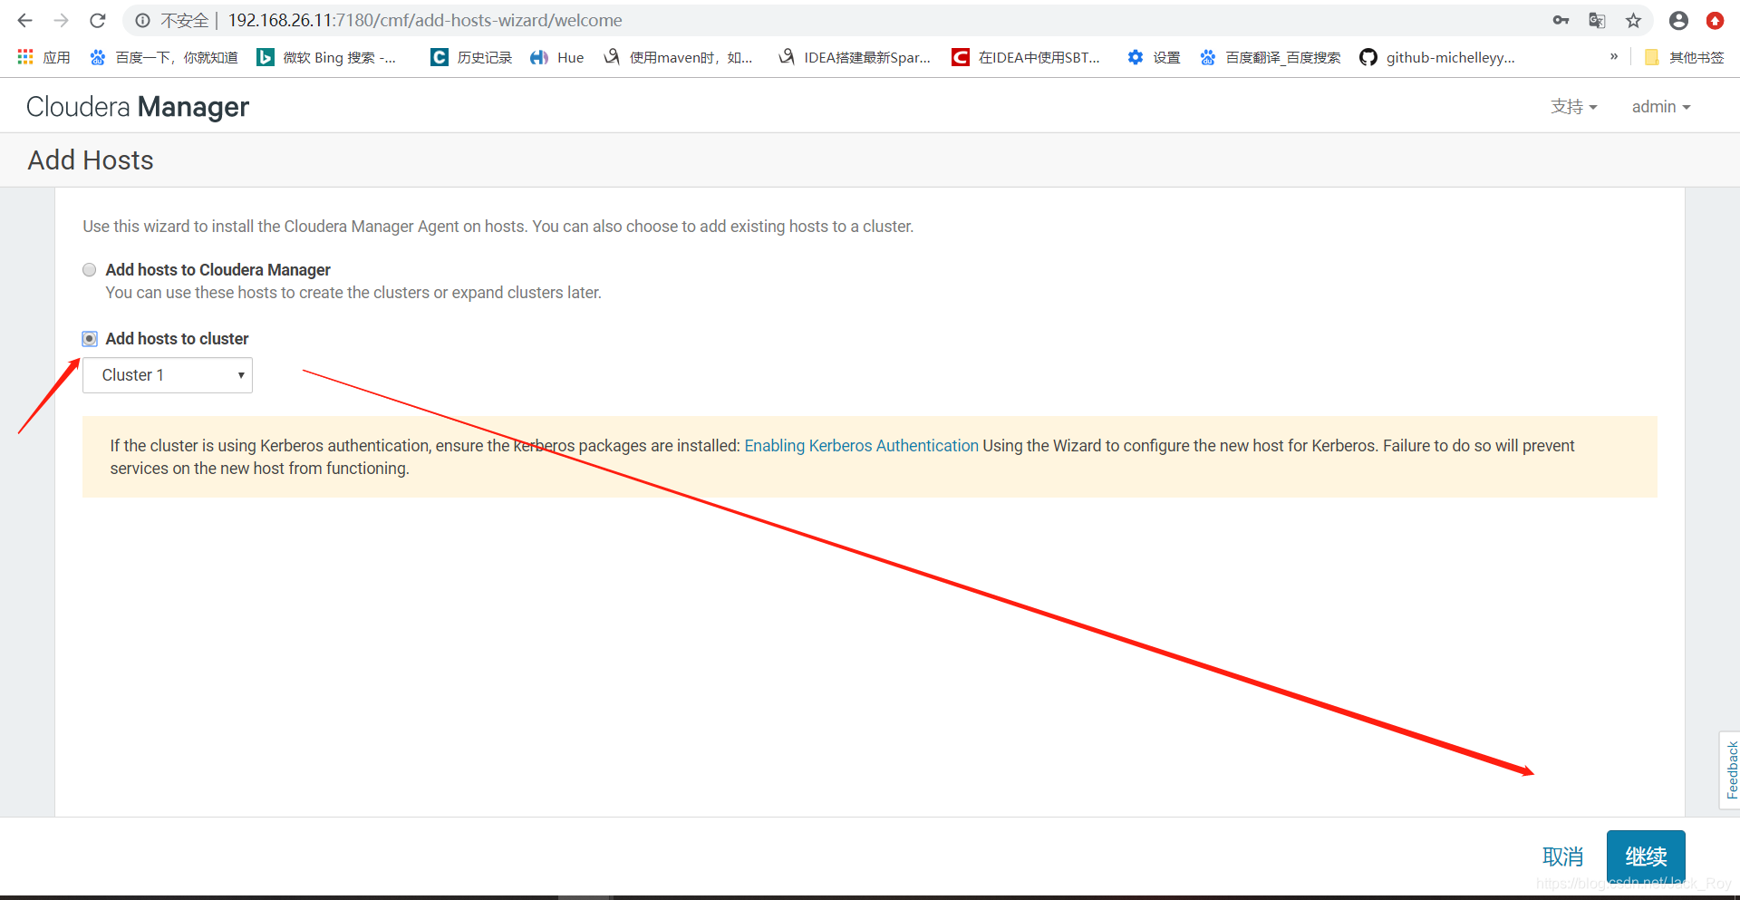The height and width of the screenshot is (900, 1740).
Task: Click the browser address bar URL
Action: (425, 20)
